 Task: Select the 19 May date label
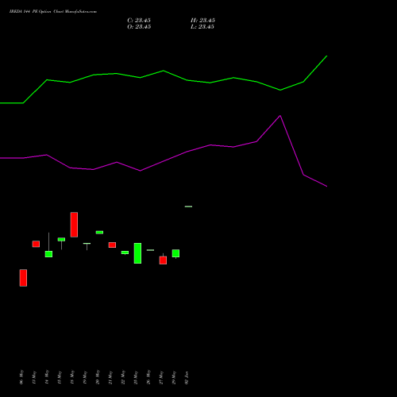coord(85,377)
